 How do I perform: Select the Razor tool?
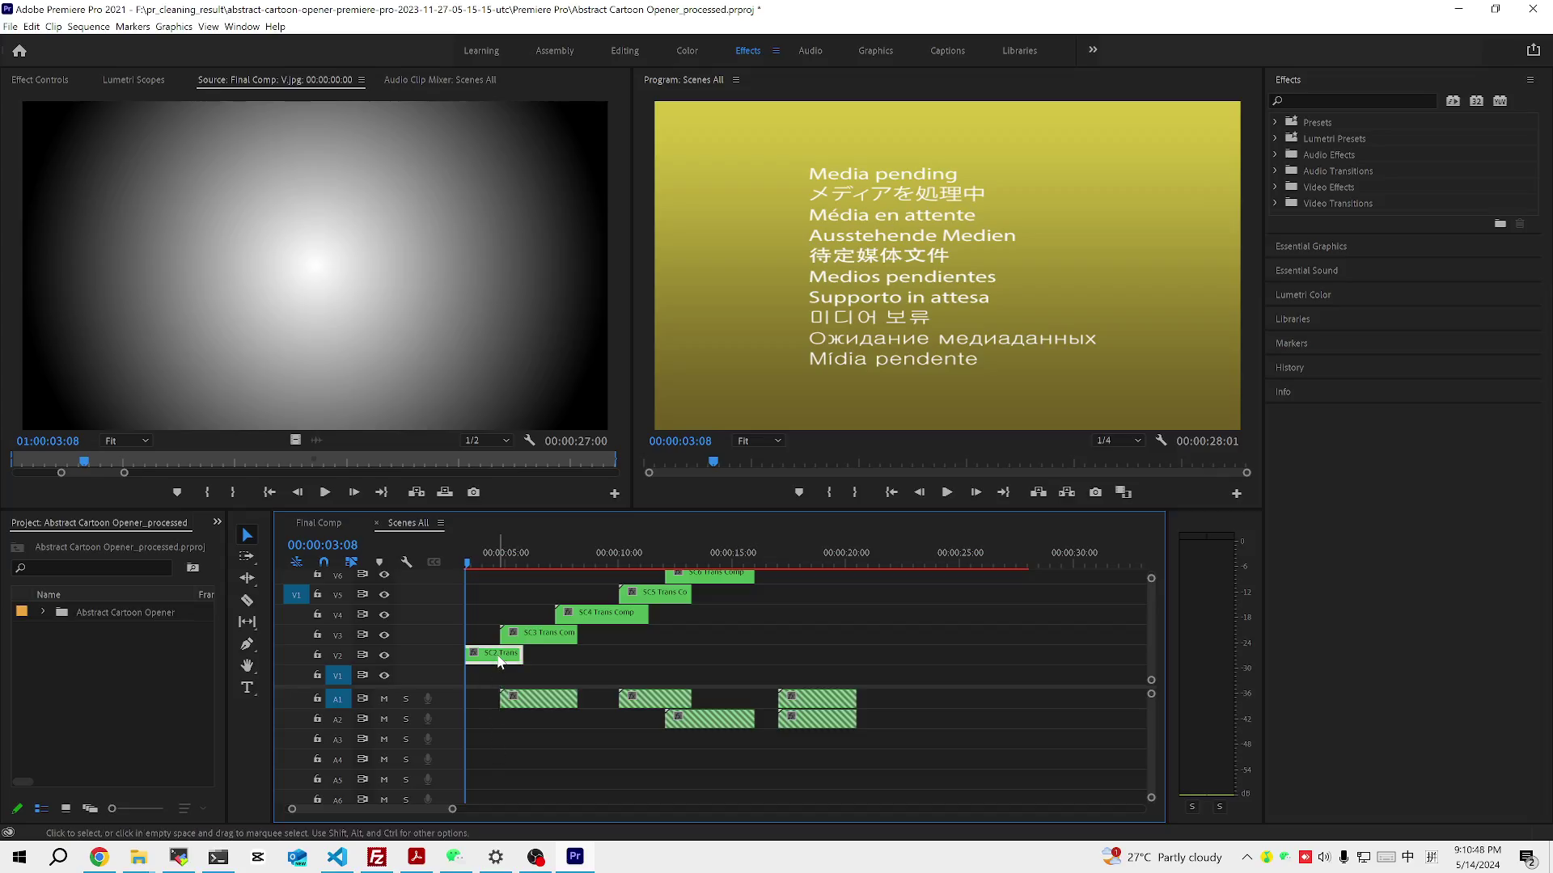point(248,601)
